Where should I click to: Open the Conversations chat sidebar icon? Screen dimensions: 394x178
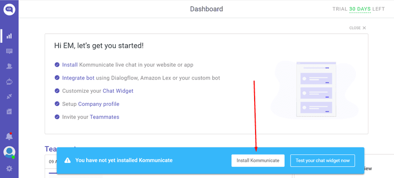coord(9,51)
